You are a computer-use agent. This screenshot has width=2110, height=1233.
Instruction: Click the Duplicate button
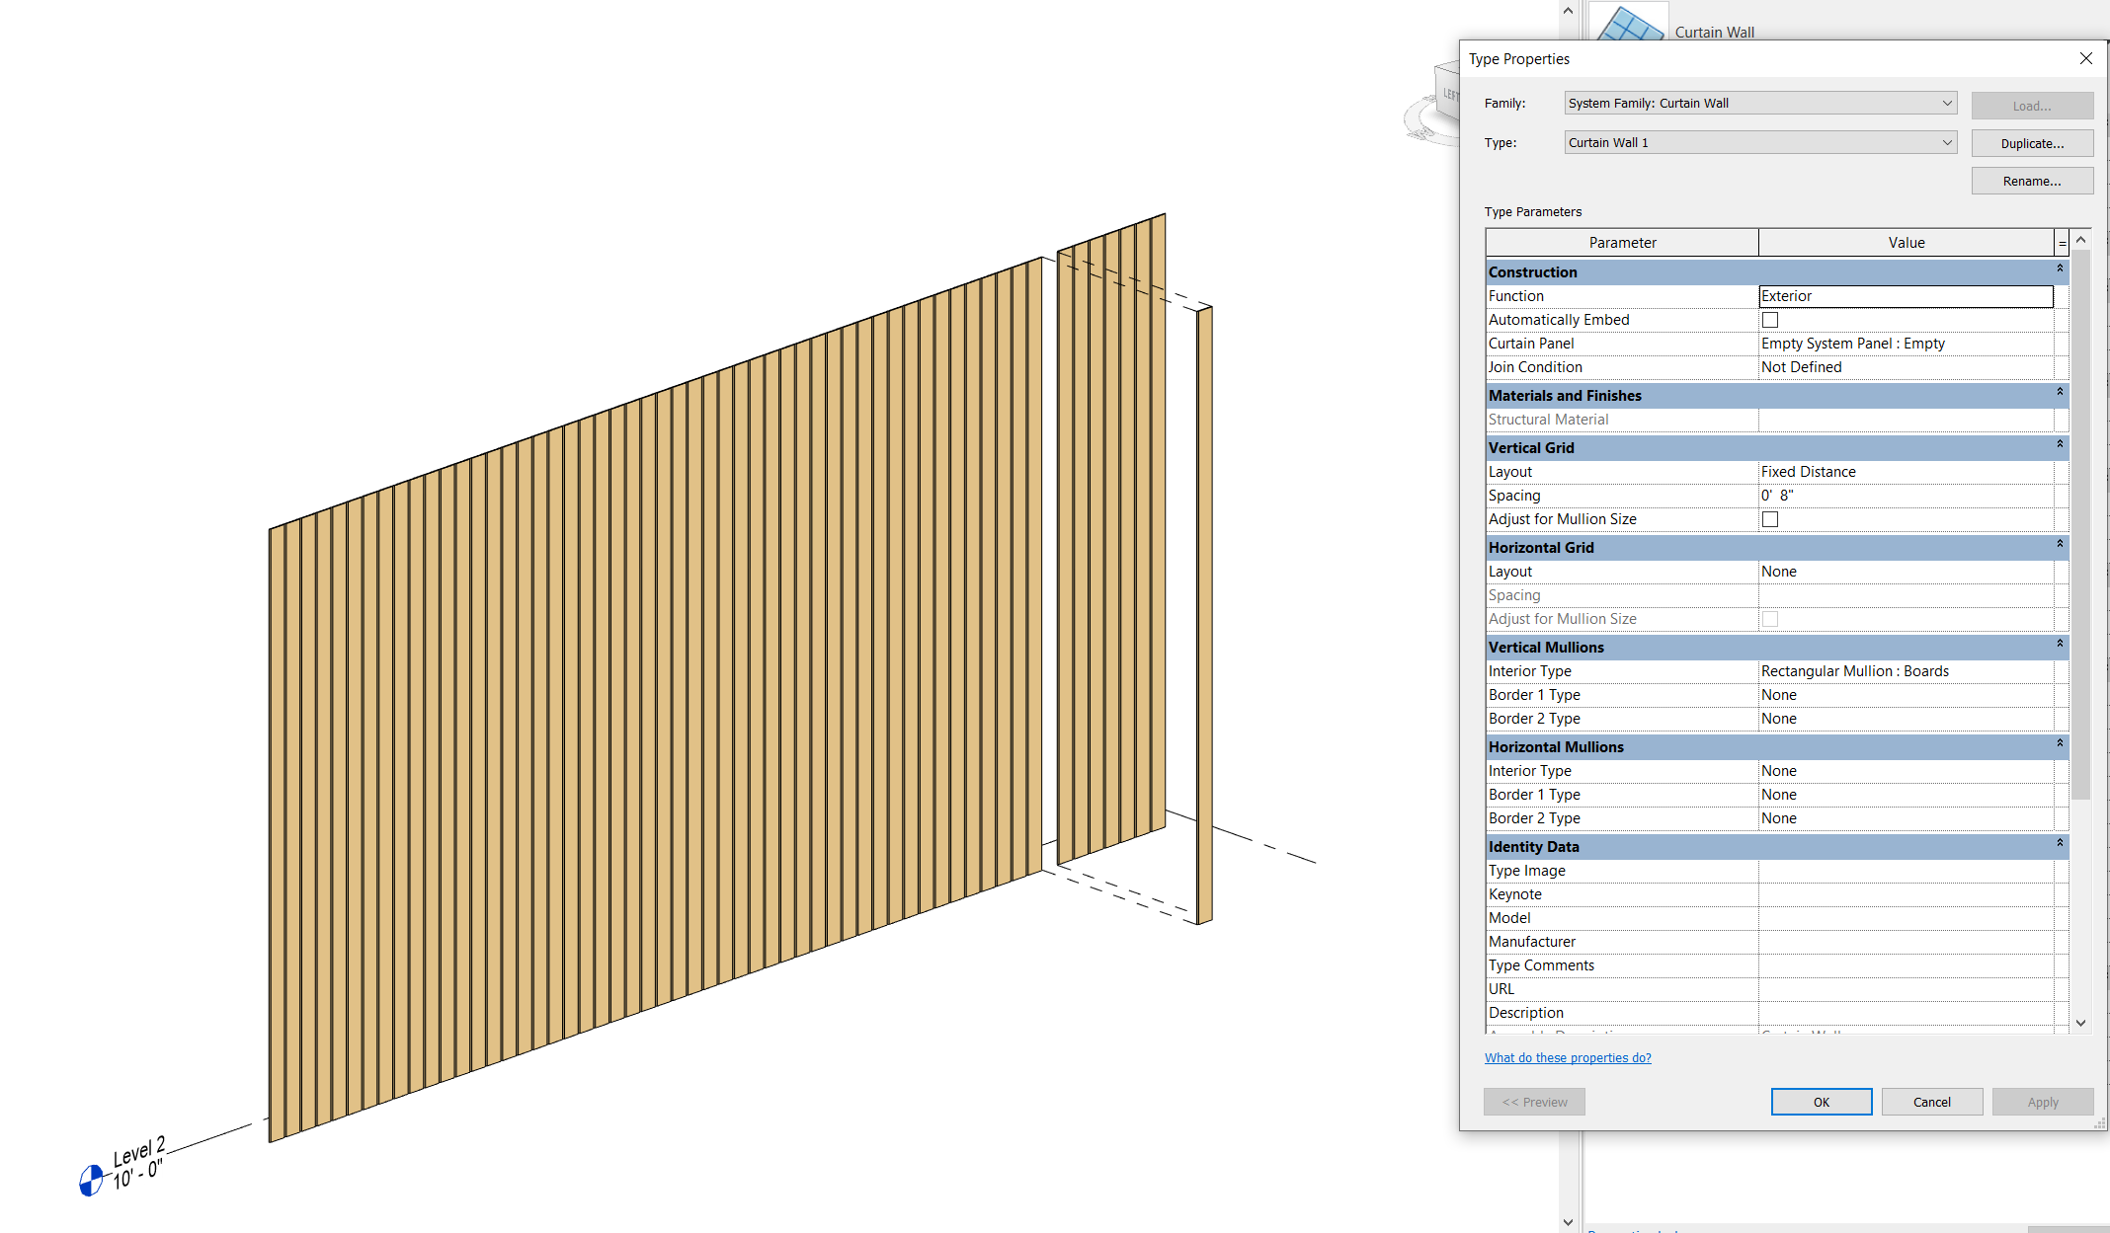pyautogui.click(x=2032, y=142)
